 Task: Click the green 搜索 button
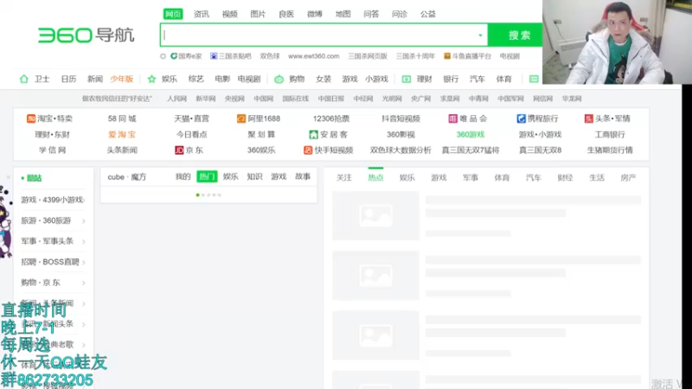click(x=515, y=35)
